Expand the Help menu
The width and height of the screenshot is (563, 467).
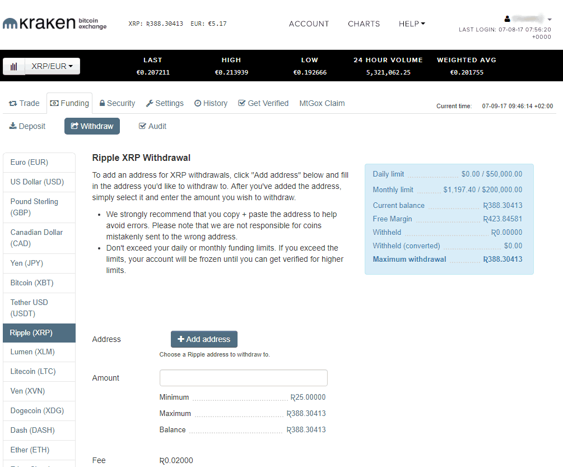(412, 24)
